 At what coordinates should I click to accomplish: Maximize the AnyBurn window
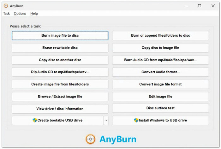coord(200,6)
